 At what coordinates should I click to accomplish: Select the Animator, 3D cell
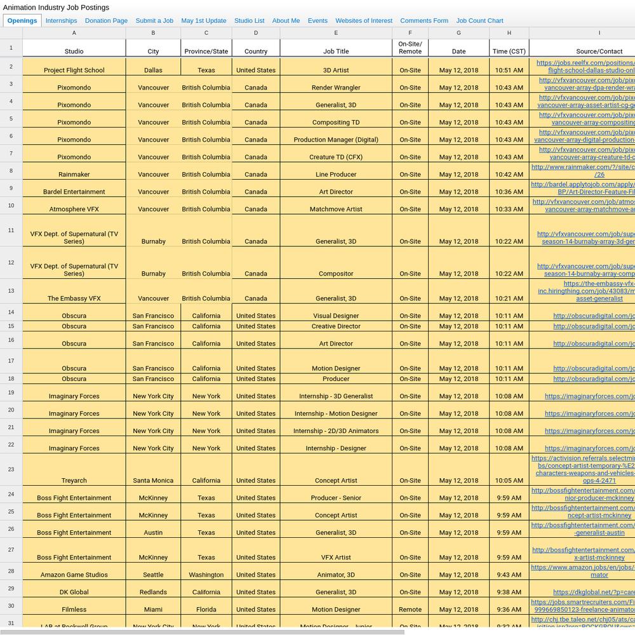(336, 571)
